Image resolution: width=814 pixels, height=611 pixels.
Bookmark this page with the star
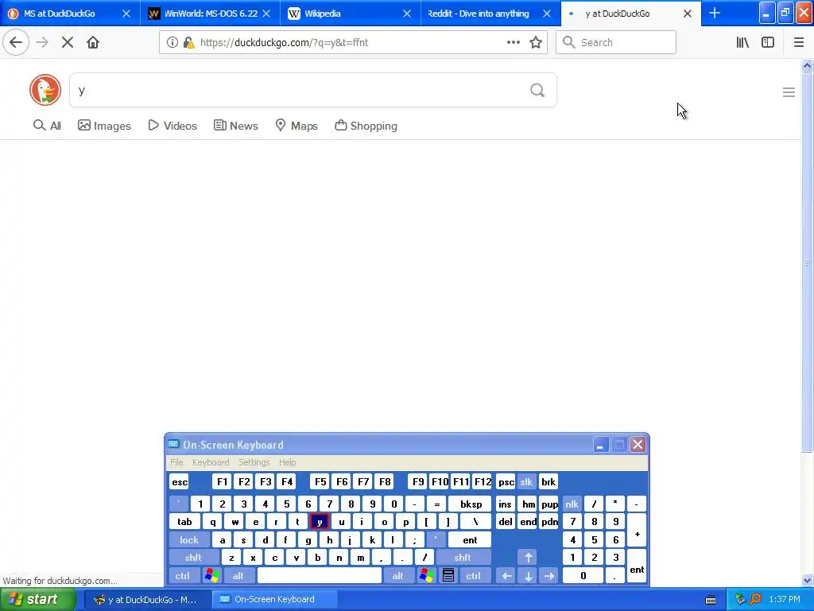coord(536,43)
